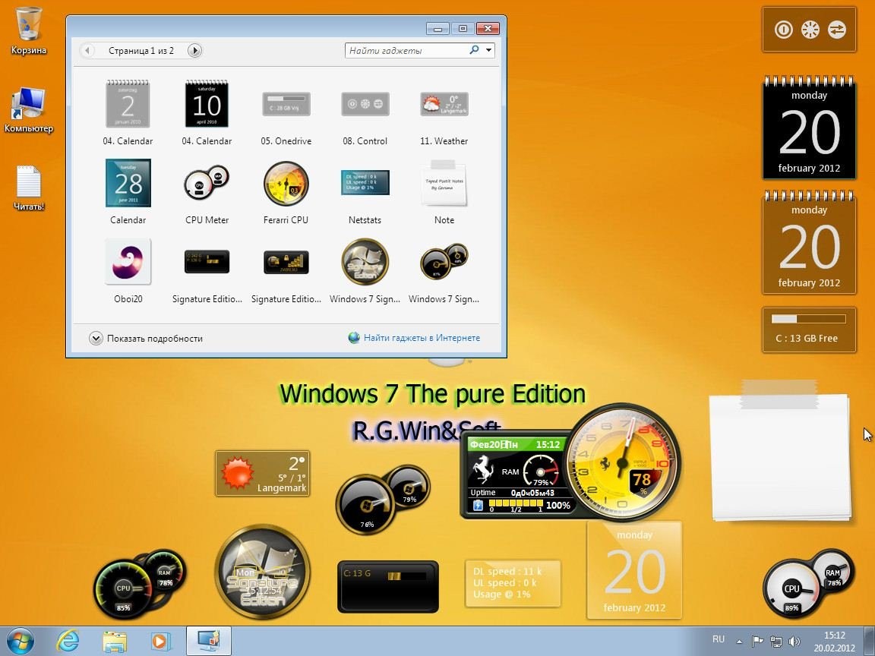Show hidden tray icons arrow
Viewport: 875px width, 656px height.
(739, 641)
